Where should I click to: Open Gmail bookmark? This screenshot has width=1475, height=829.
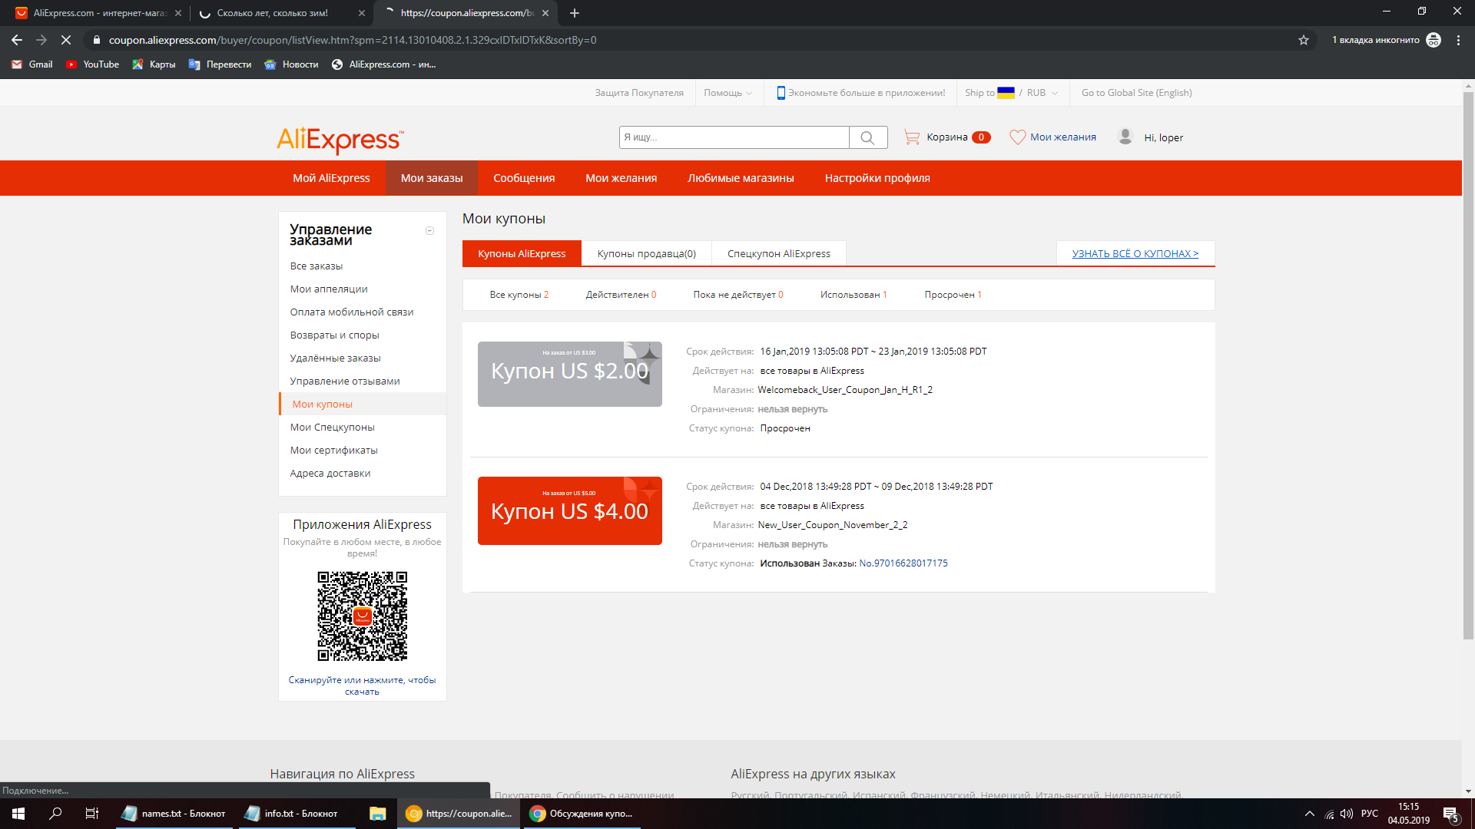(32, 64)
